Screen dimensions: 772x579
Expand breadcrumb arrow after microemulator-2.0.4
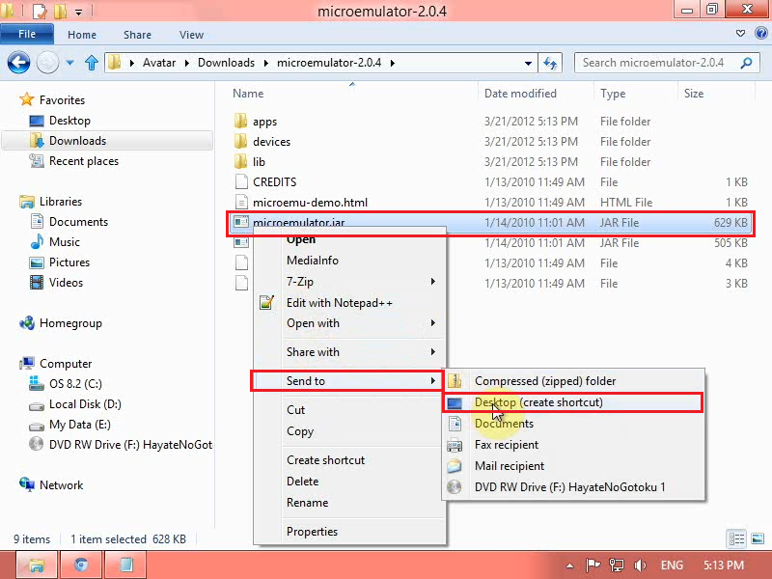click(393, 63)
